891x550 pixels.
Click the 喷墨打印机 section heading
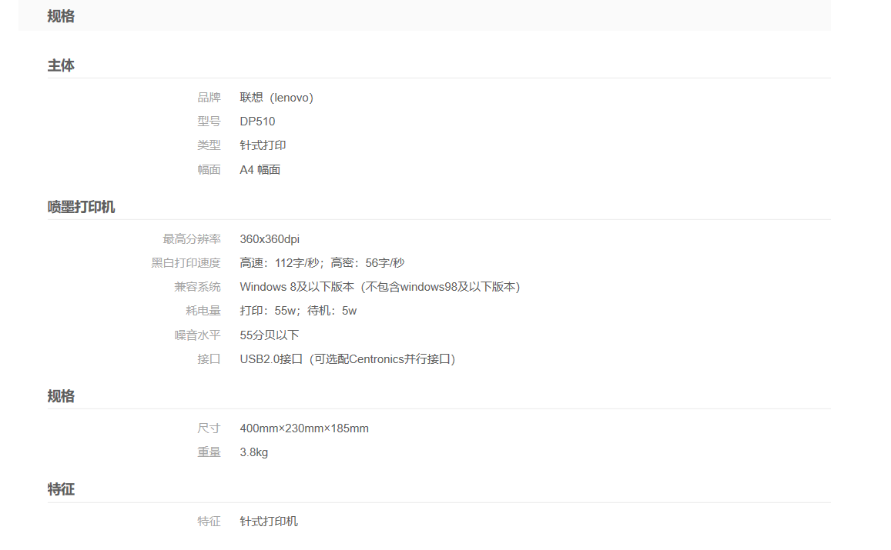tap(81, 208)
